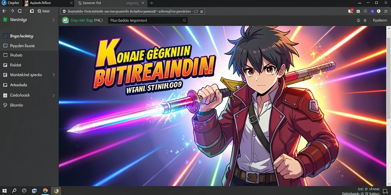Reload the page with refresh icon

tap(20, 11)
